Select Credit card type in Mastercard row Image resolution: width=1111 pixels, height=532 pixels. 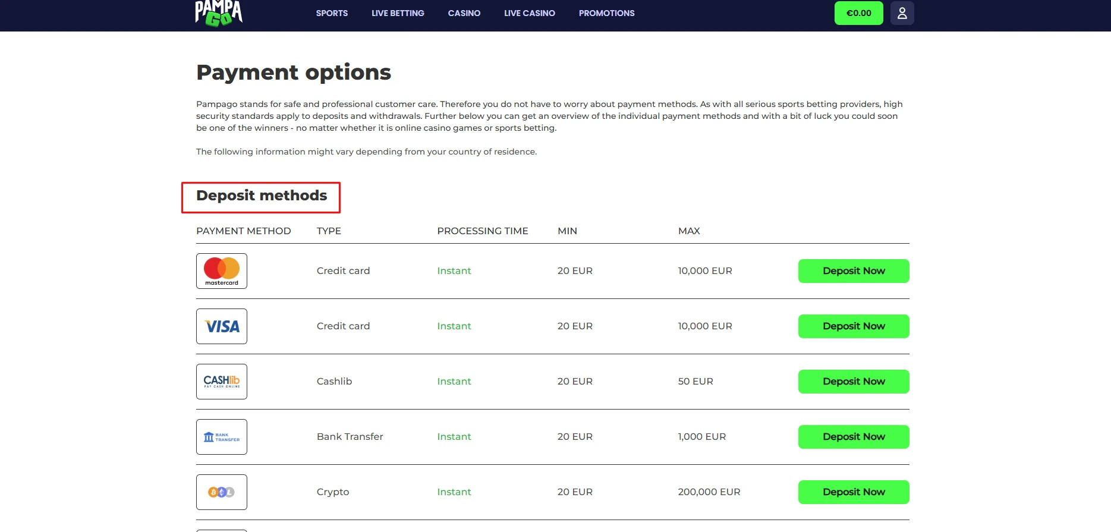pyautogui.click(x=343, y=271)
